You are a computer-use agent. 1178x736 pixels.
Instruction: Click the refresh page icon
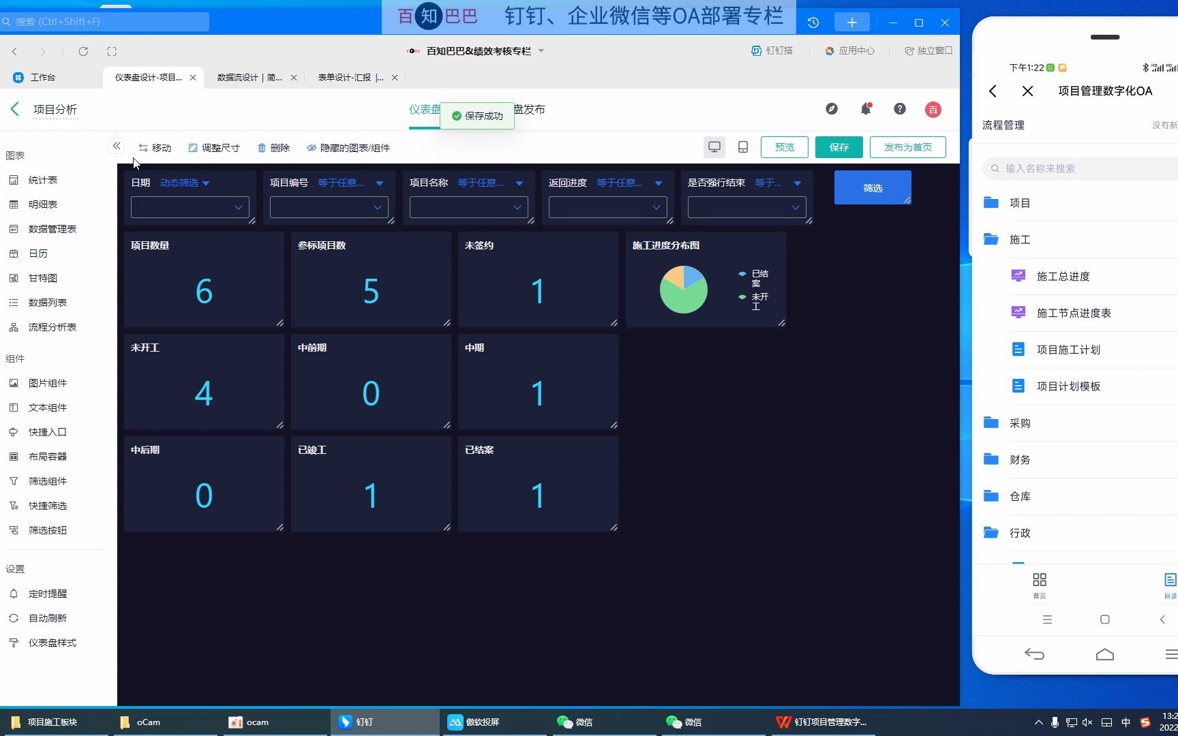point(83,51)
